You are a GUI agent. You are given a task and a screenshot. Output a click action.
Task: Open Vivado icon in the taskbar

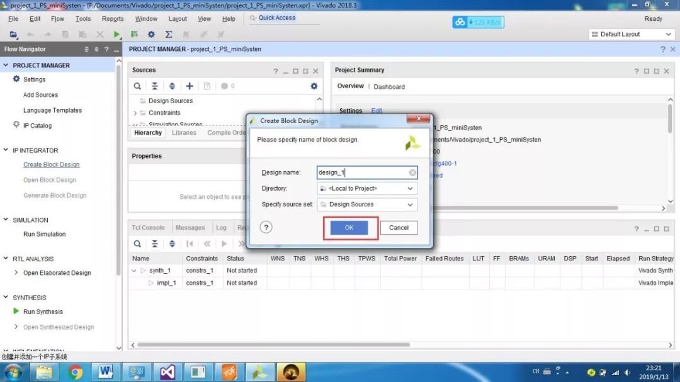tap(260, 372)
